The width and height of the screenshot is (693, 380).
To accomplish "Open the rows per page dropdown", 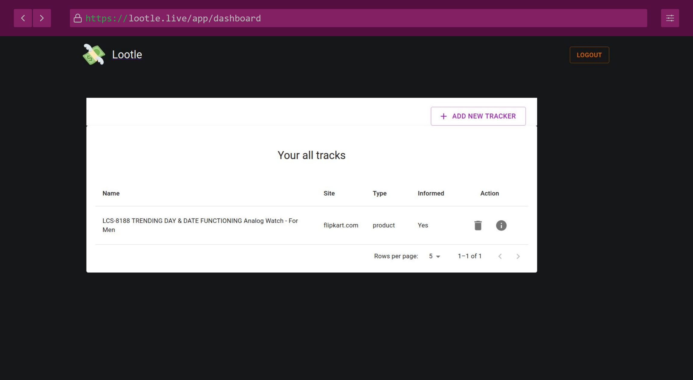I will [434, 256].
